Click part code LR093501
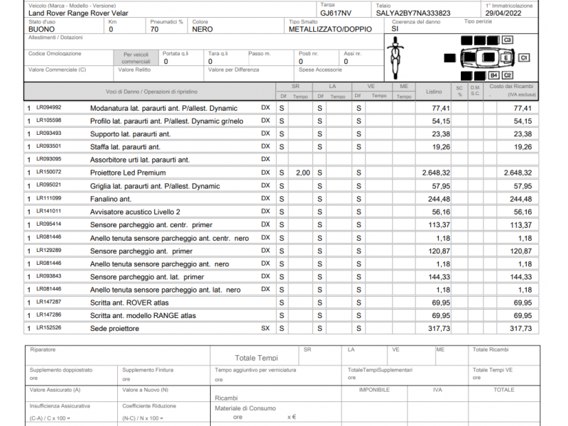 pos(49,146)
